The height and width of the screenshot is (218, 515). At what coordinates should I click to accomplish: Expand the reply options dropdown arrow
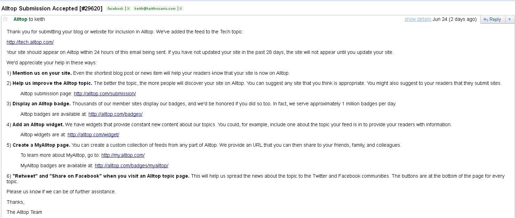pyautogui.click(x=509, y=19)
